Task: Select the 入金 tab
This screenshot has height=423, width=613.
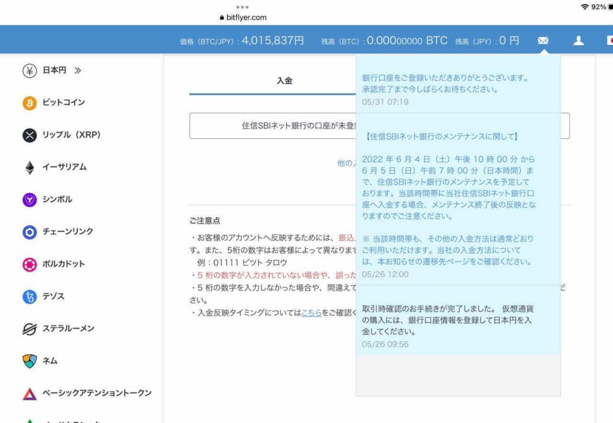Action: click(284, 81)
